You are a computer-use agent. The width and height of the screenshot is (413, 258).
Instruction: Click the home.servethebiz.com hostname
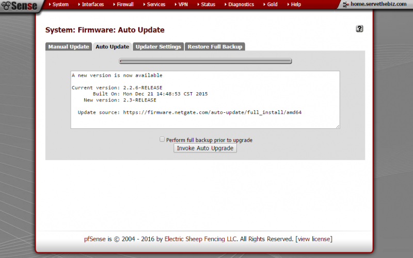[x=378, y=4]
